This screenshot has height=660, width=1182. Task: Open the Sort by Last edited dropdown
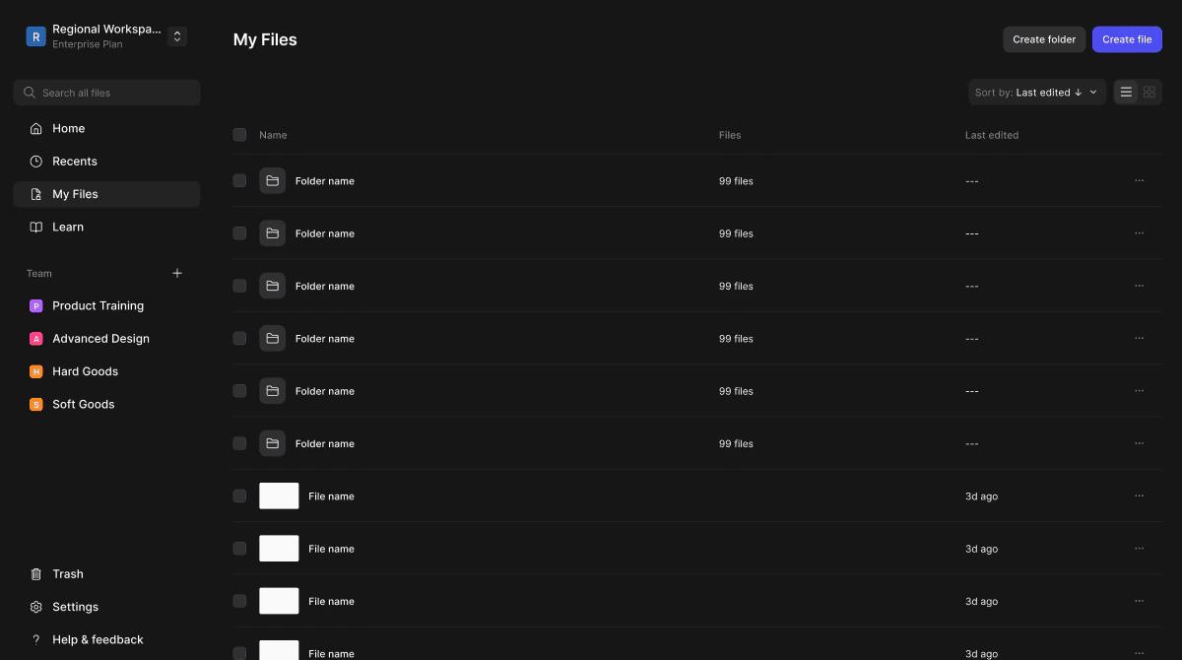tap(1036, 91)
